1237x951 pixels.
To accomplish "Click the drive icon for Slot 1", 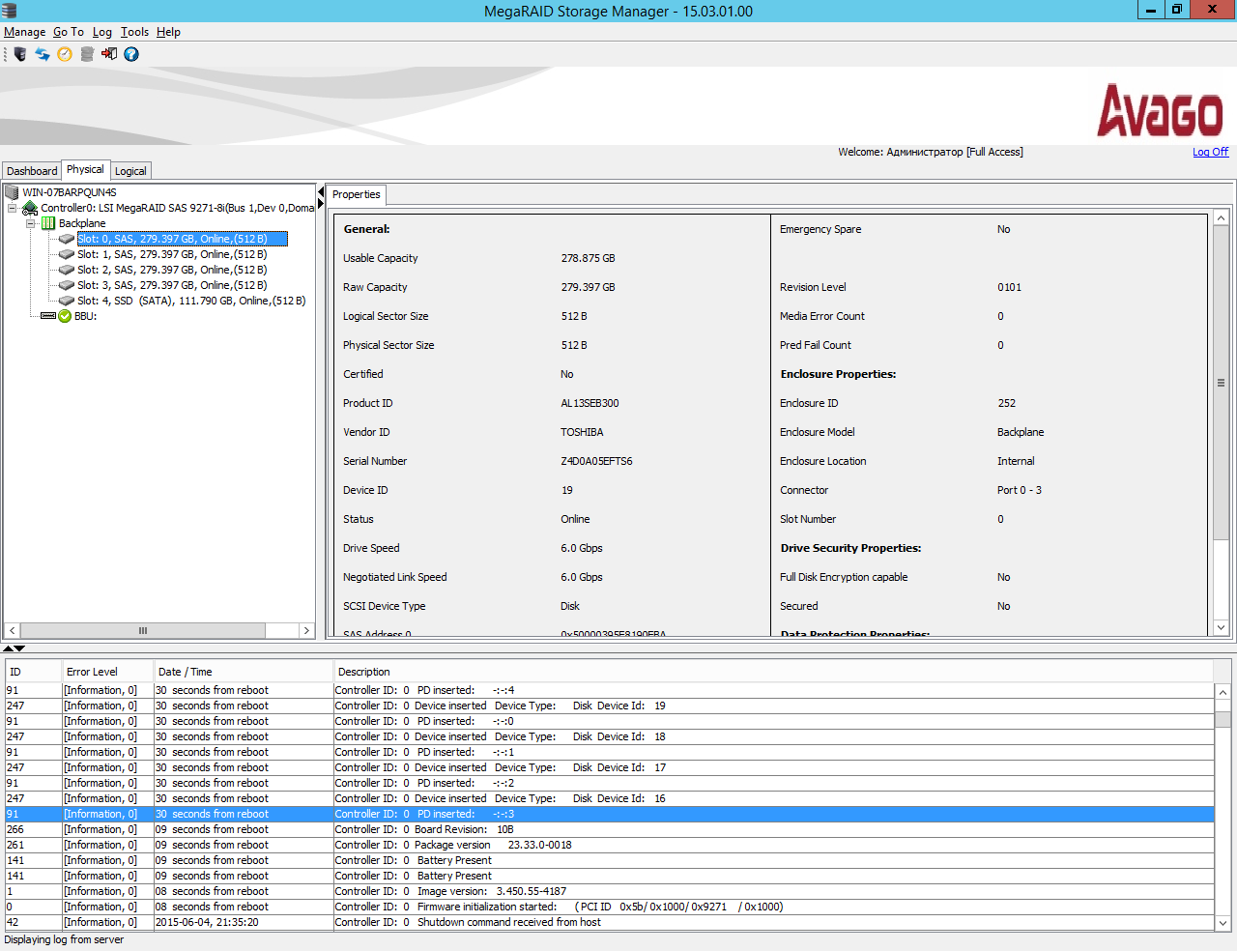I will point(67,254).
